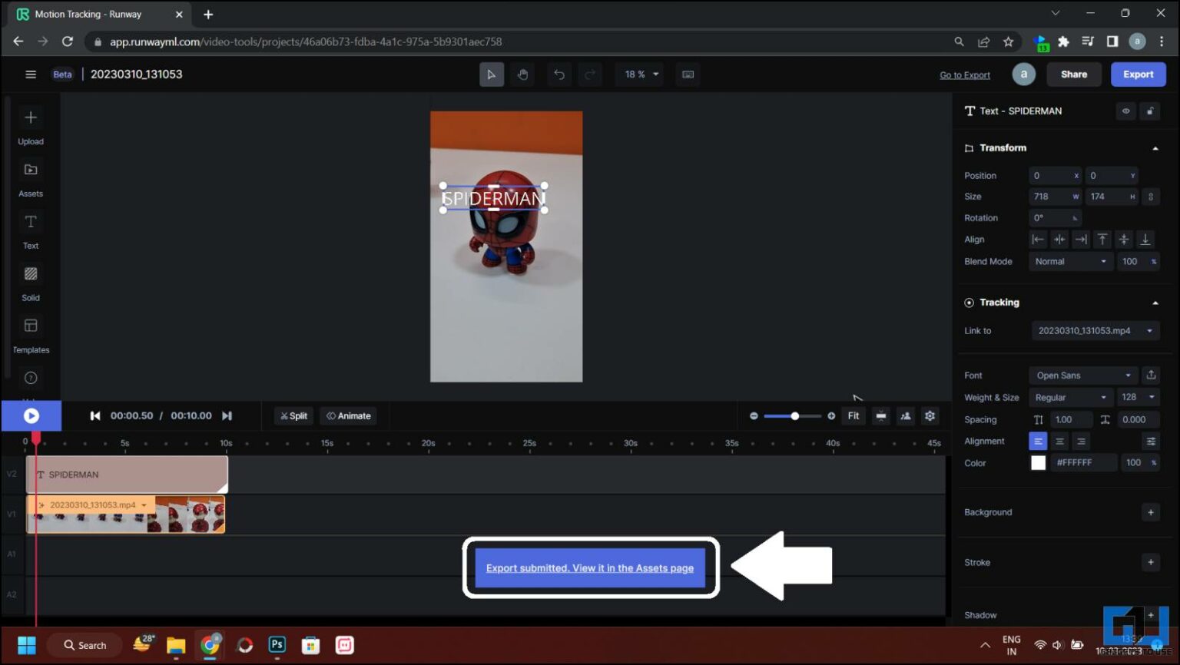Click the Export submitted Assets page link

pos(589,567)
